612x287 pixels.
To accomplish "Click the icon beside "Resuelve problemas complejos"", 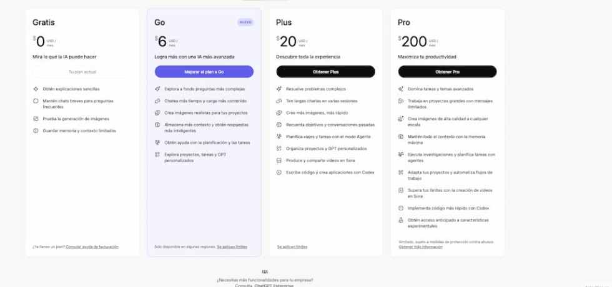I will [279, 89].
